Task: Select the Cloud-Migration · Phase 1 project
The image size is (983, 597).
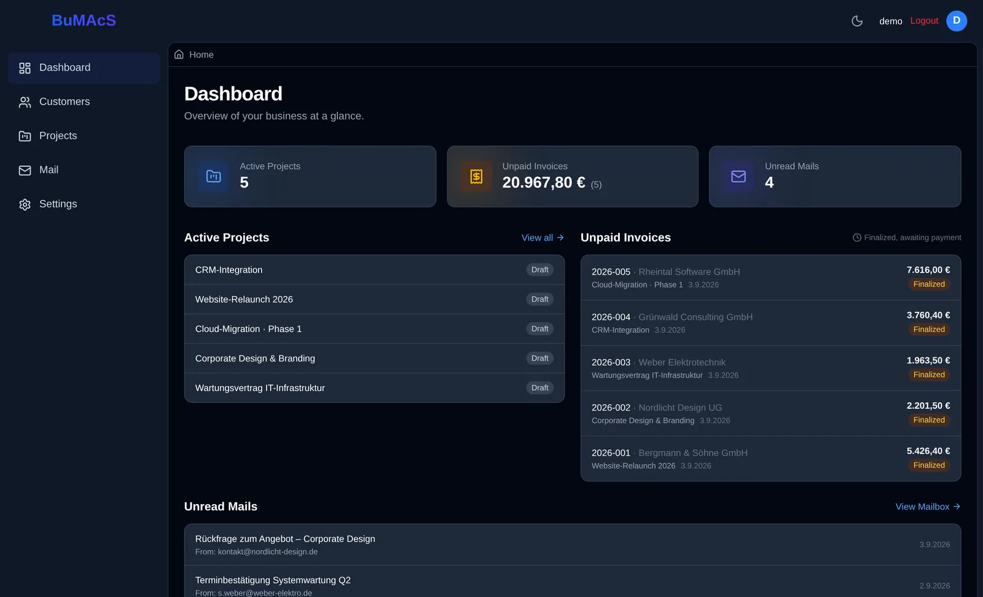Action: (x=374, y=329)
